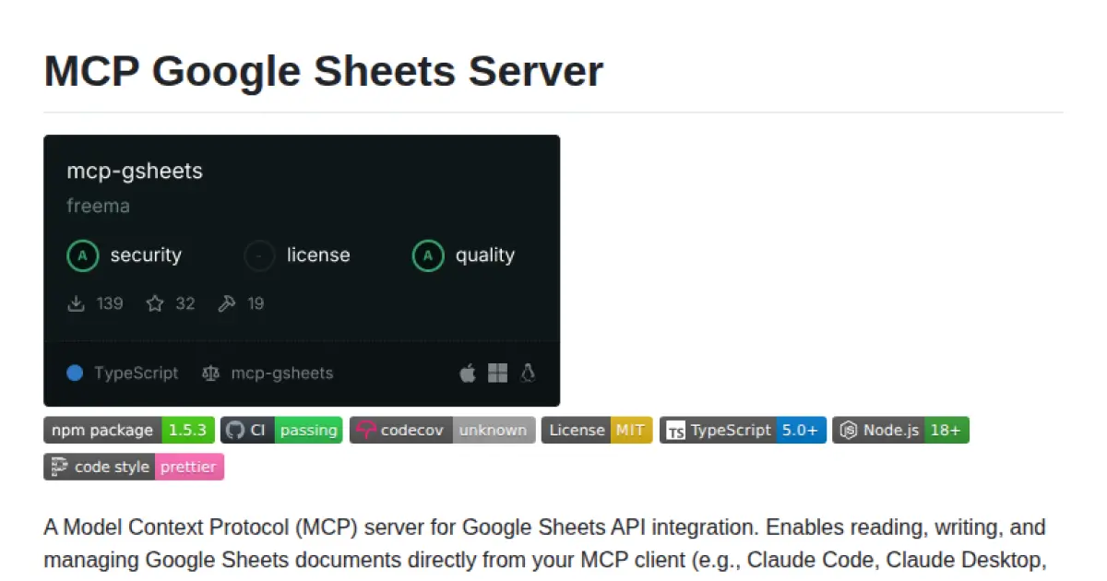This screenshot has height=581, width=1107.
Task: Click the Apple platform icon on the card
Action: [x=467, y=373]
